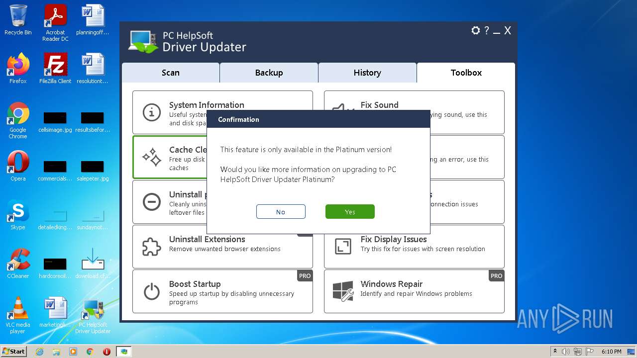Open the Windows Repair PRO tool card
637x358 pixels.
(414, 291)
